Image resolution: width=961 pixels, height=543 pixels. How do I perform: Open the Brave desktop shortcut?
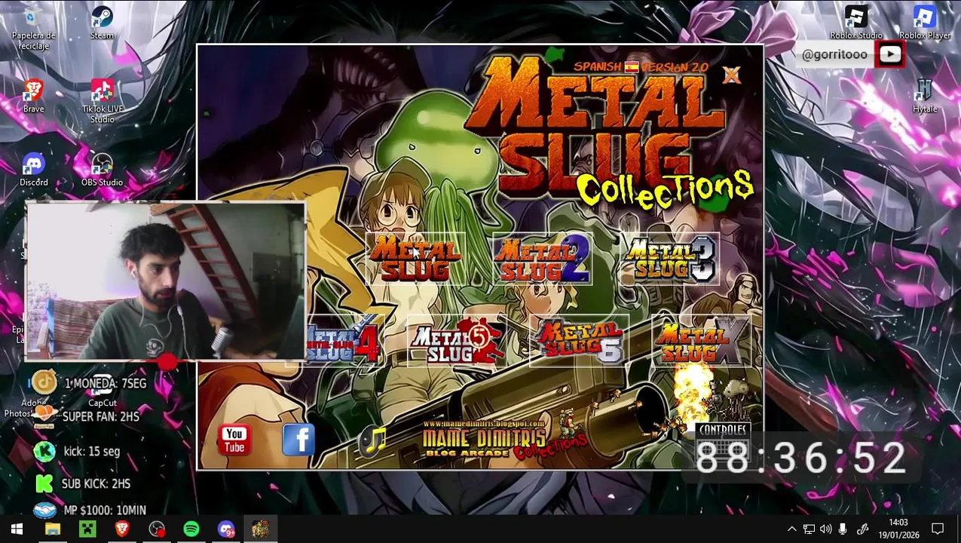pos(33,96)
